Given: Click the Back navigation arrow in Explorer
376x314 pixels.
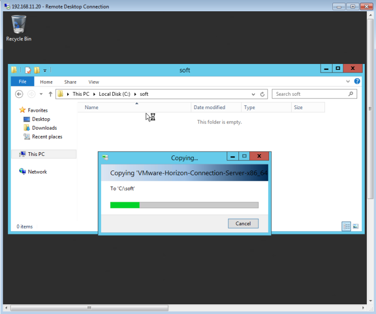Looking at the screenshot, I should coord(19,94).
